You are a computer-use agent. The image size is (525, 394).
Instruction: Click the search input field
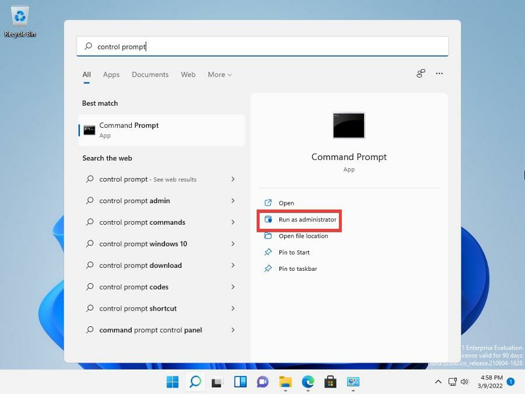tap(262, 46)
